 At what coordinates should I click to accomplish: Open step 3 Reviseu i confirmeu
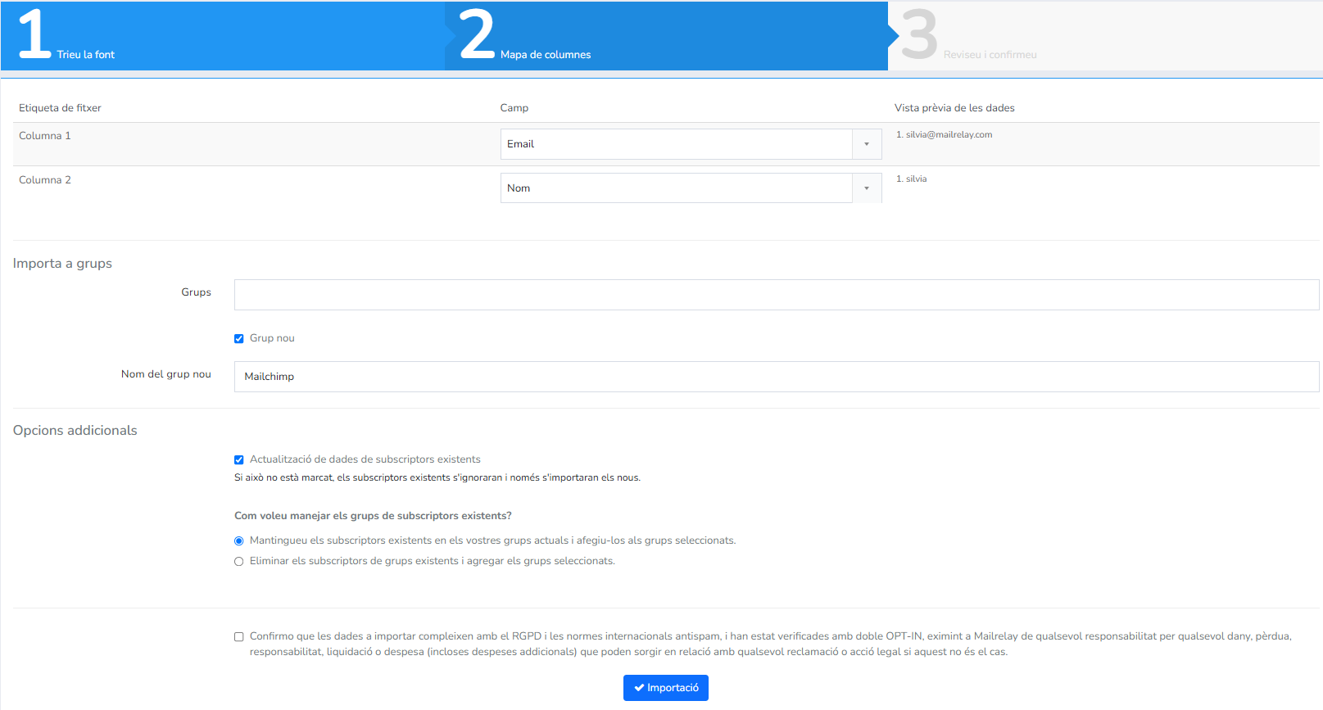pyautogui.click(x=1106, y=36)
